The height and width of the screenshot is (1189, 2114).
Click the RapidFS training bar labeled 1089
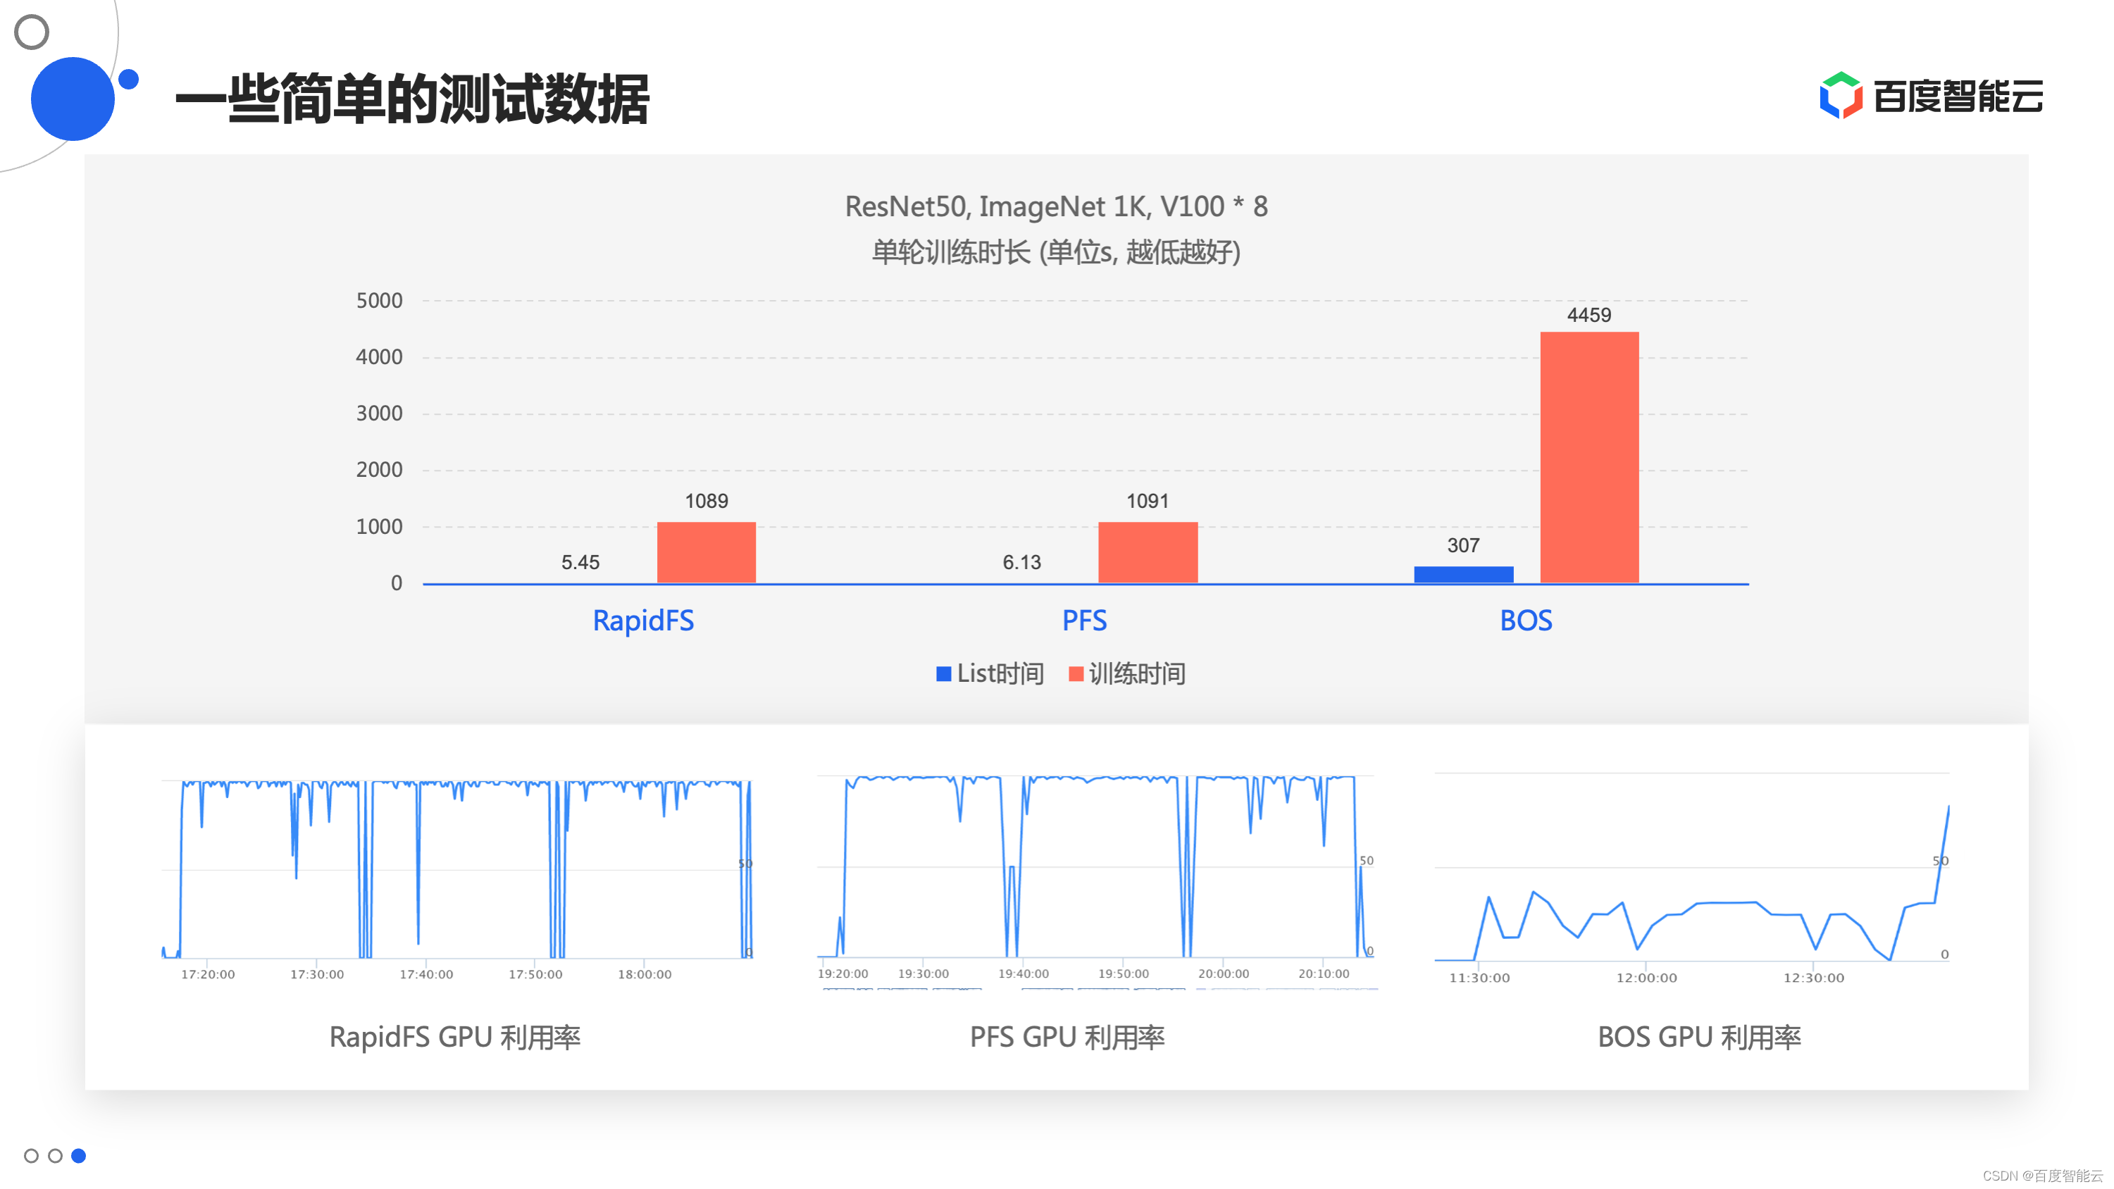tap(706, 552)
